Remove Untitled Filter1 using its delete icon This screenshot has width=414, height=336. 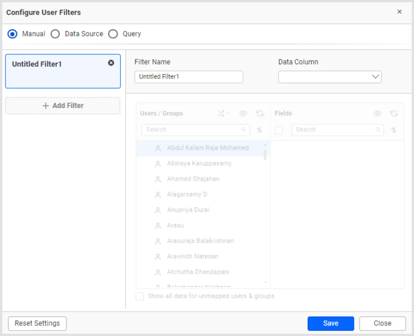[111, 63]
